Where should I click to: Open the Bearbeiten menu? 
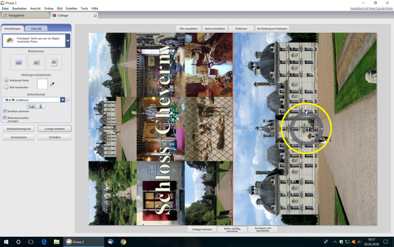point(19,9)
